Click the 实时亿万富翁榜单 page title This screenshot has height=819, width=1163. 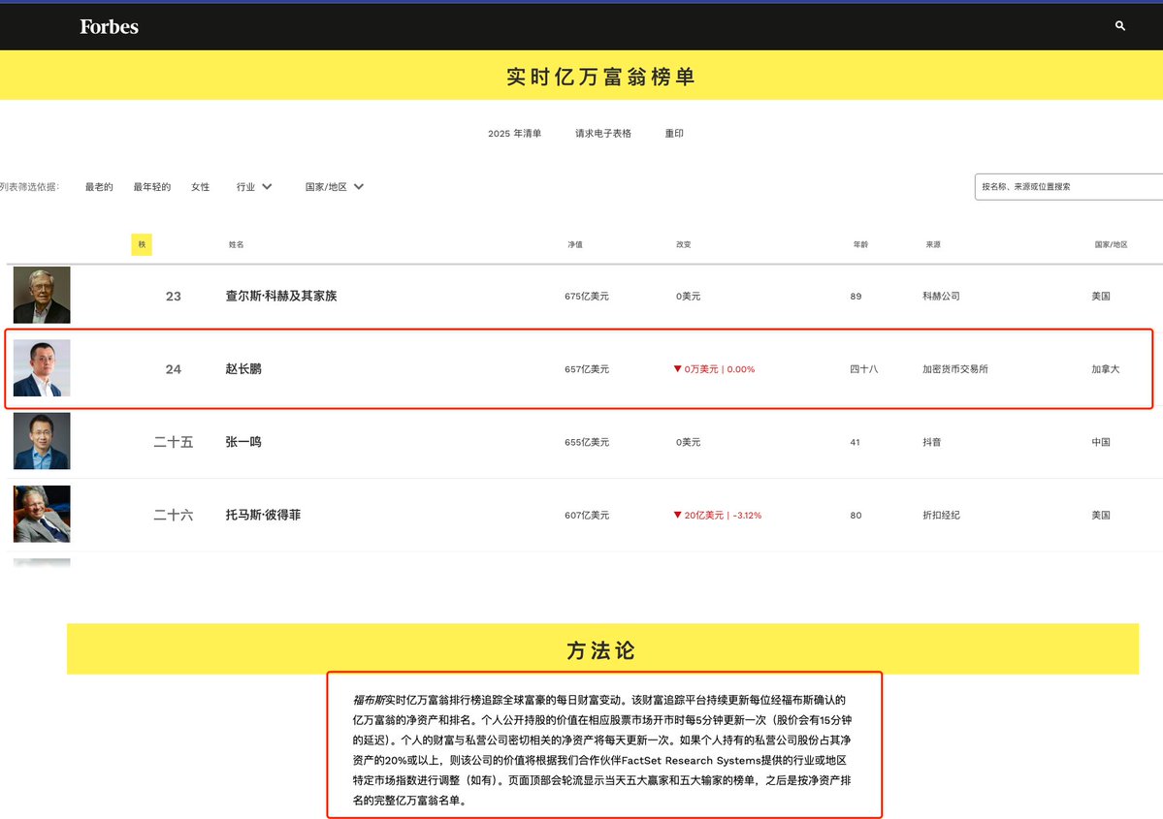[x=600, y=78]
